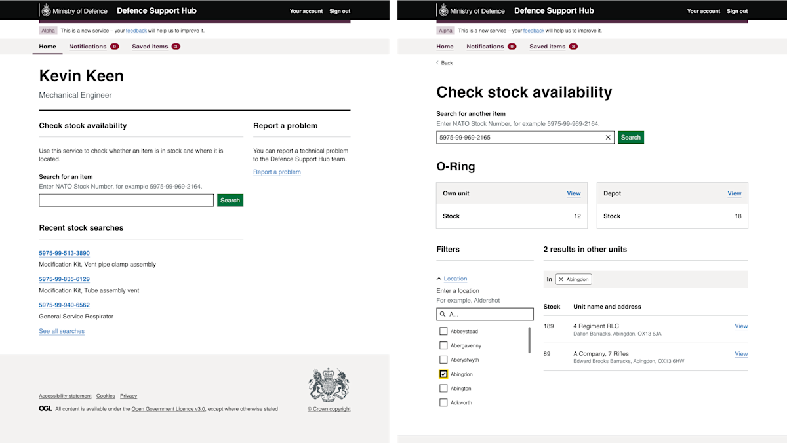View Own unit stock details
This screenshot has height=443, width=787.
pyautogui.click(x=574, y=193)
